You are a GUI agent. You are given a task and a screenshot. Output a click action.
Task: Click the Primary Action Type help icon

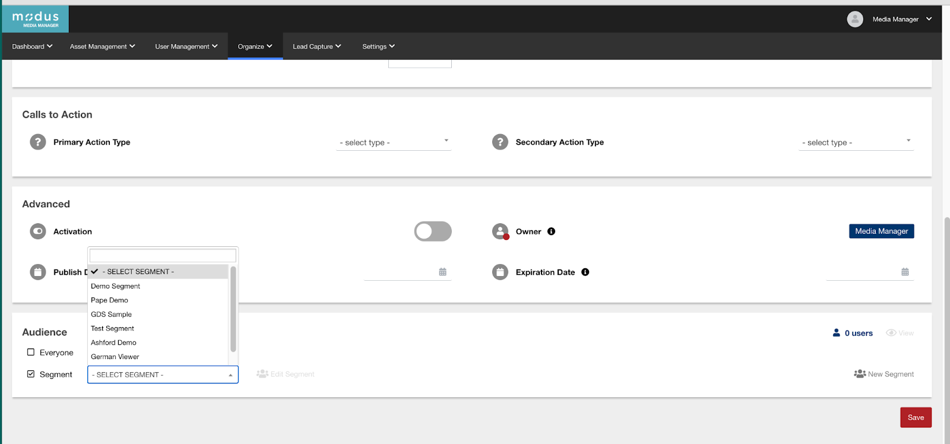(x=38, y=142)
